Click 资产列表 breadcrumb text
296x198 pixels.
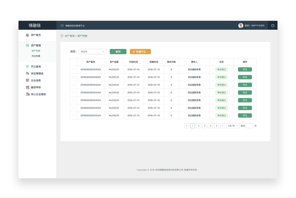[82, 36]
